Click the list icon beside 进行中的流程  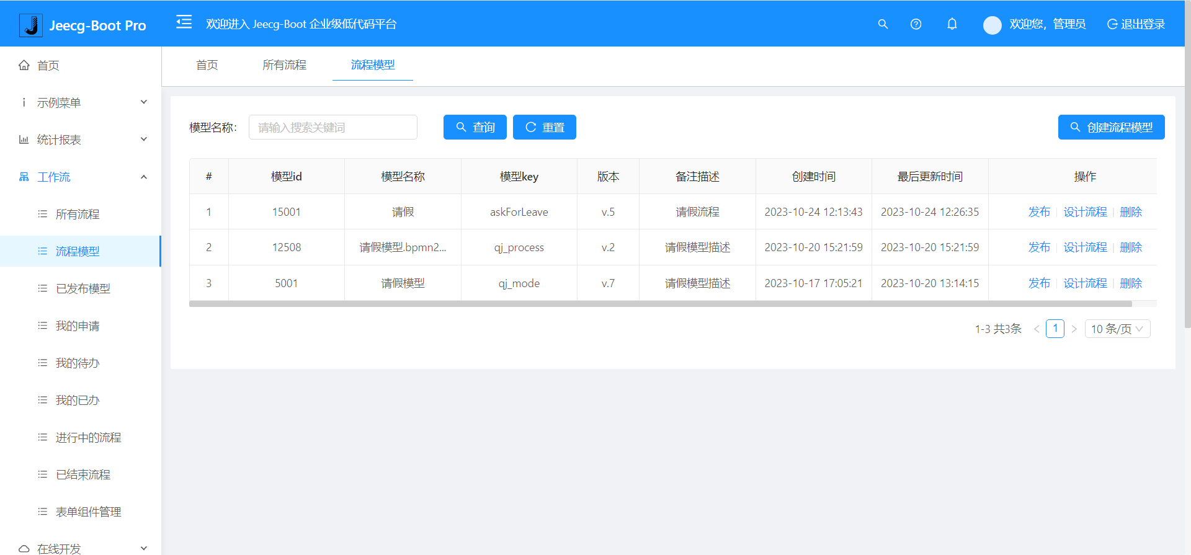click(x=43, y=437)
